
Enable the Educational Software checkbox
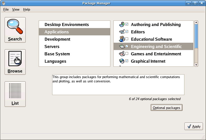(x=127, y=39)
